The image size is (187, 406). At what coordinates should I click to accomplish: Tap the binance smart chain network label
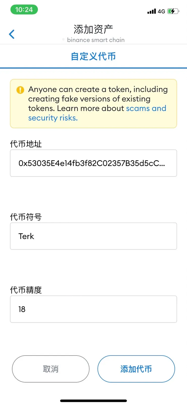[96, 40]
